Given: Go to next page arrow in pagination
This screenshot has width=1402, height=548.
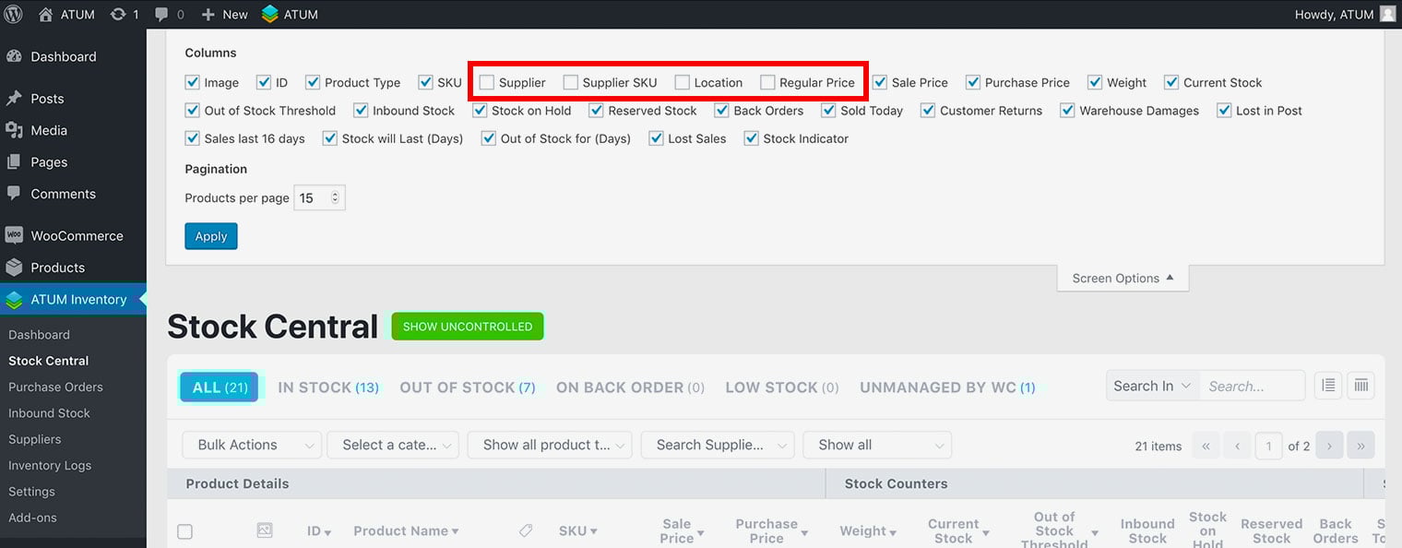Looking at the screenshot, I should [x=1329, y=446].
